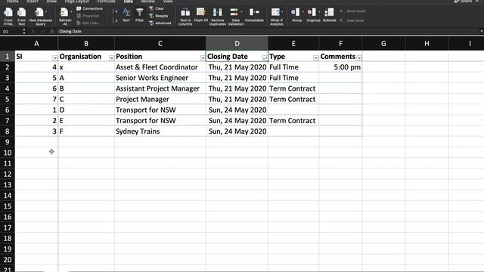Screen dimensions: 484x272
Task: Select column D header
Action: point(237,44)
